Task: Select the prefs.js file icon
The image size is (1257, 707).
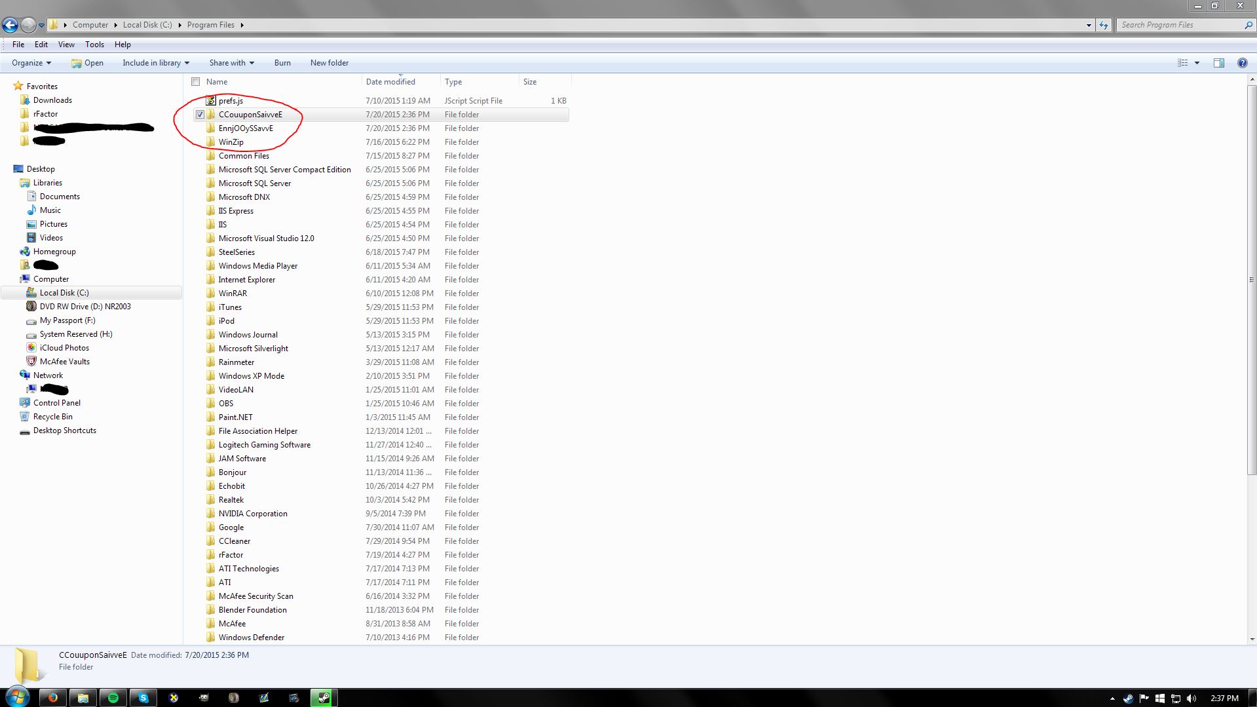Action: click(211, 100)
